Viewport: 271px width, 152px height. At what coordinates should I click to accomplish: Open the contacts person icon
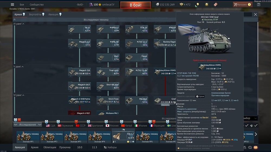pyautogui.click(x=245, y=147)
